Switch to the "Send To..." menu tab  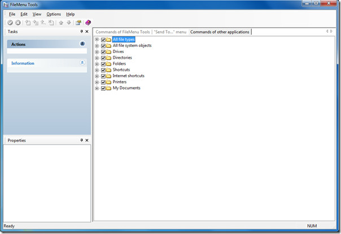pos(170,32)
